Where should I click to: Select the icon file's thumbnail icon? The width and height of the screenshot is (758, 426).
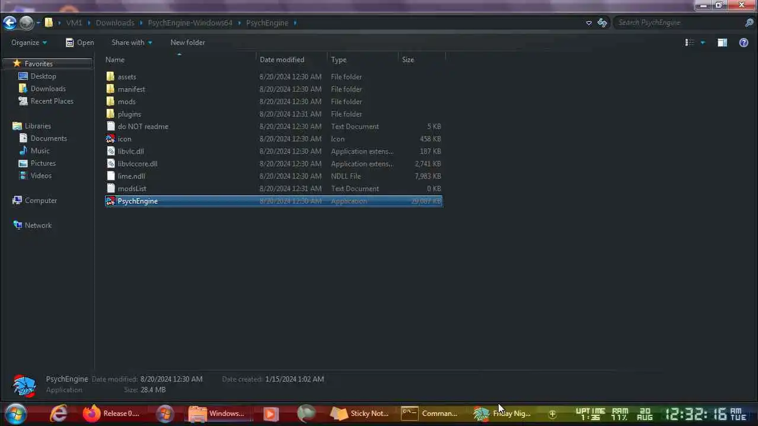click(110, 139)
